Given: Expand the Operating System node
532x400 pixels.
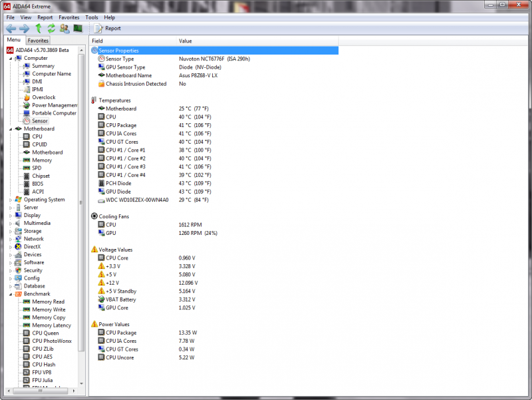Looking at the screenshot, I should point(11,200).
